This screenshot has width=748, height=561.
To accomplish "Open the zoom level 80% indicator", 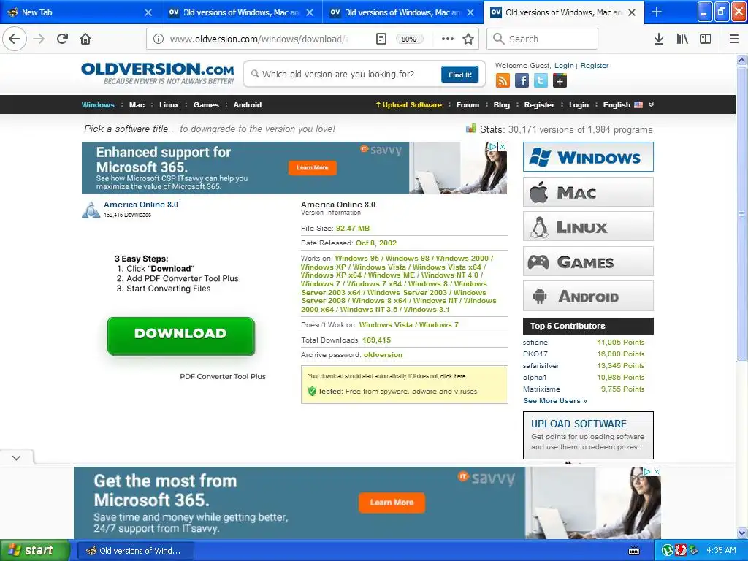I will 409,39.
